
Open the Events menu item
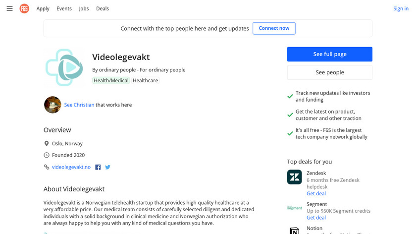pos(64,8)
